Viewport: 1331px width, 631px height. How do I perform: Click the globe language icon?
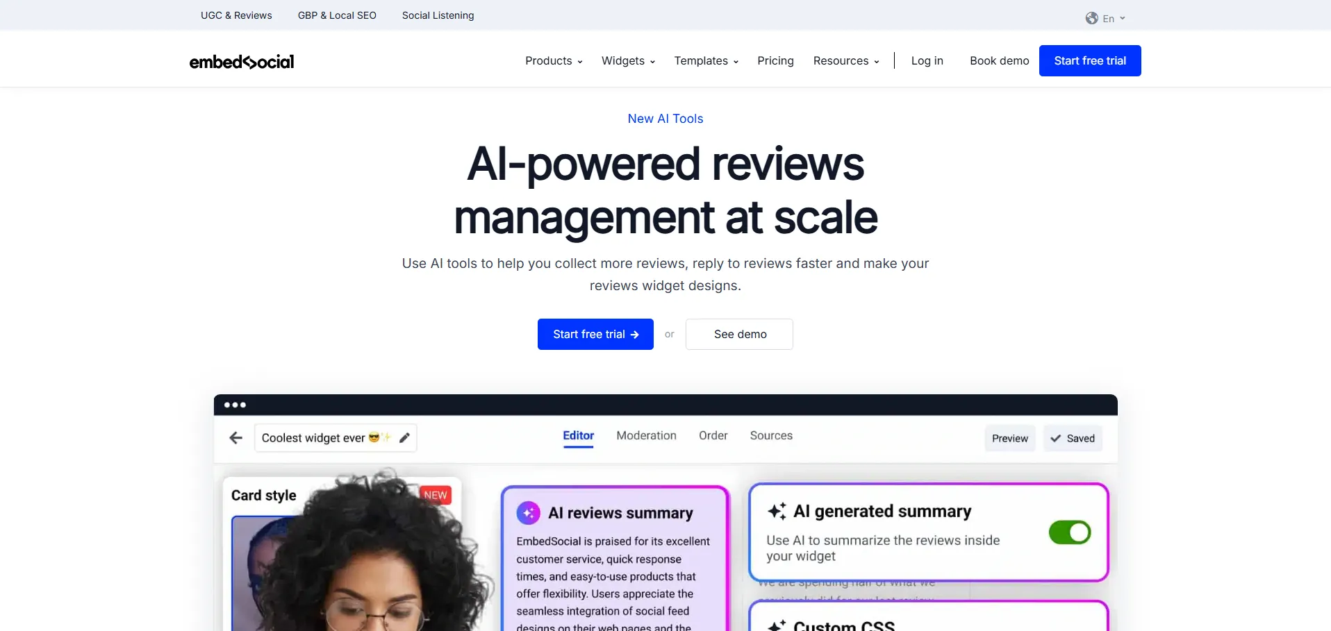[1091, 18]
